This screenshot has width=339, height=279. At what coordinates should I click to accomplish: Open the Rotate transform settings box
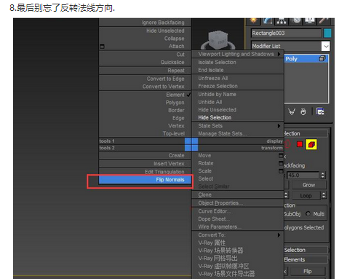(281, 163)
